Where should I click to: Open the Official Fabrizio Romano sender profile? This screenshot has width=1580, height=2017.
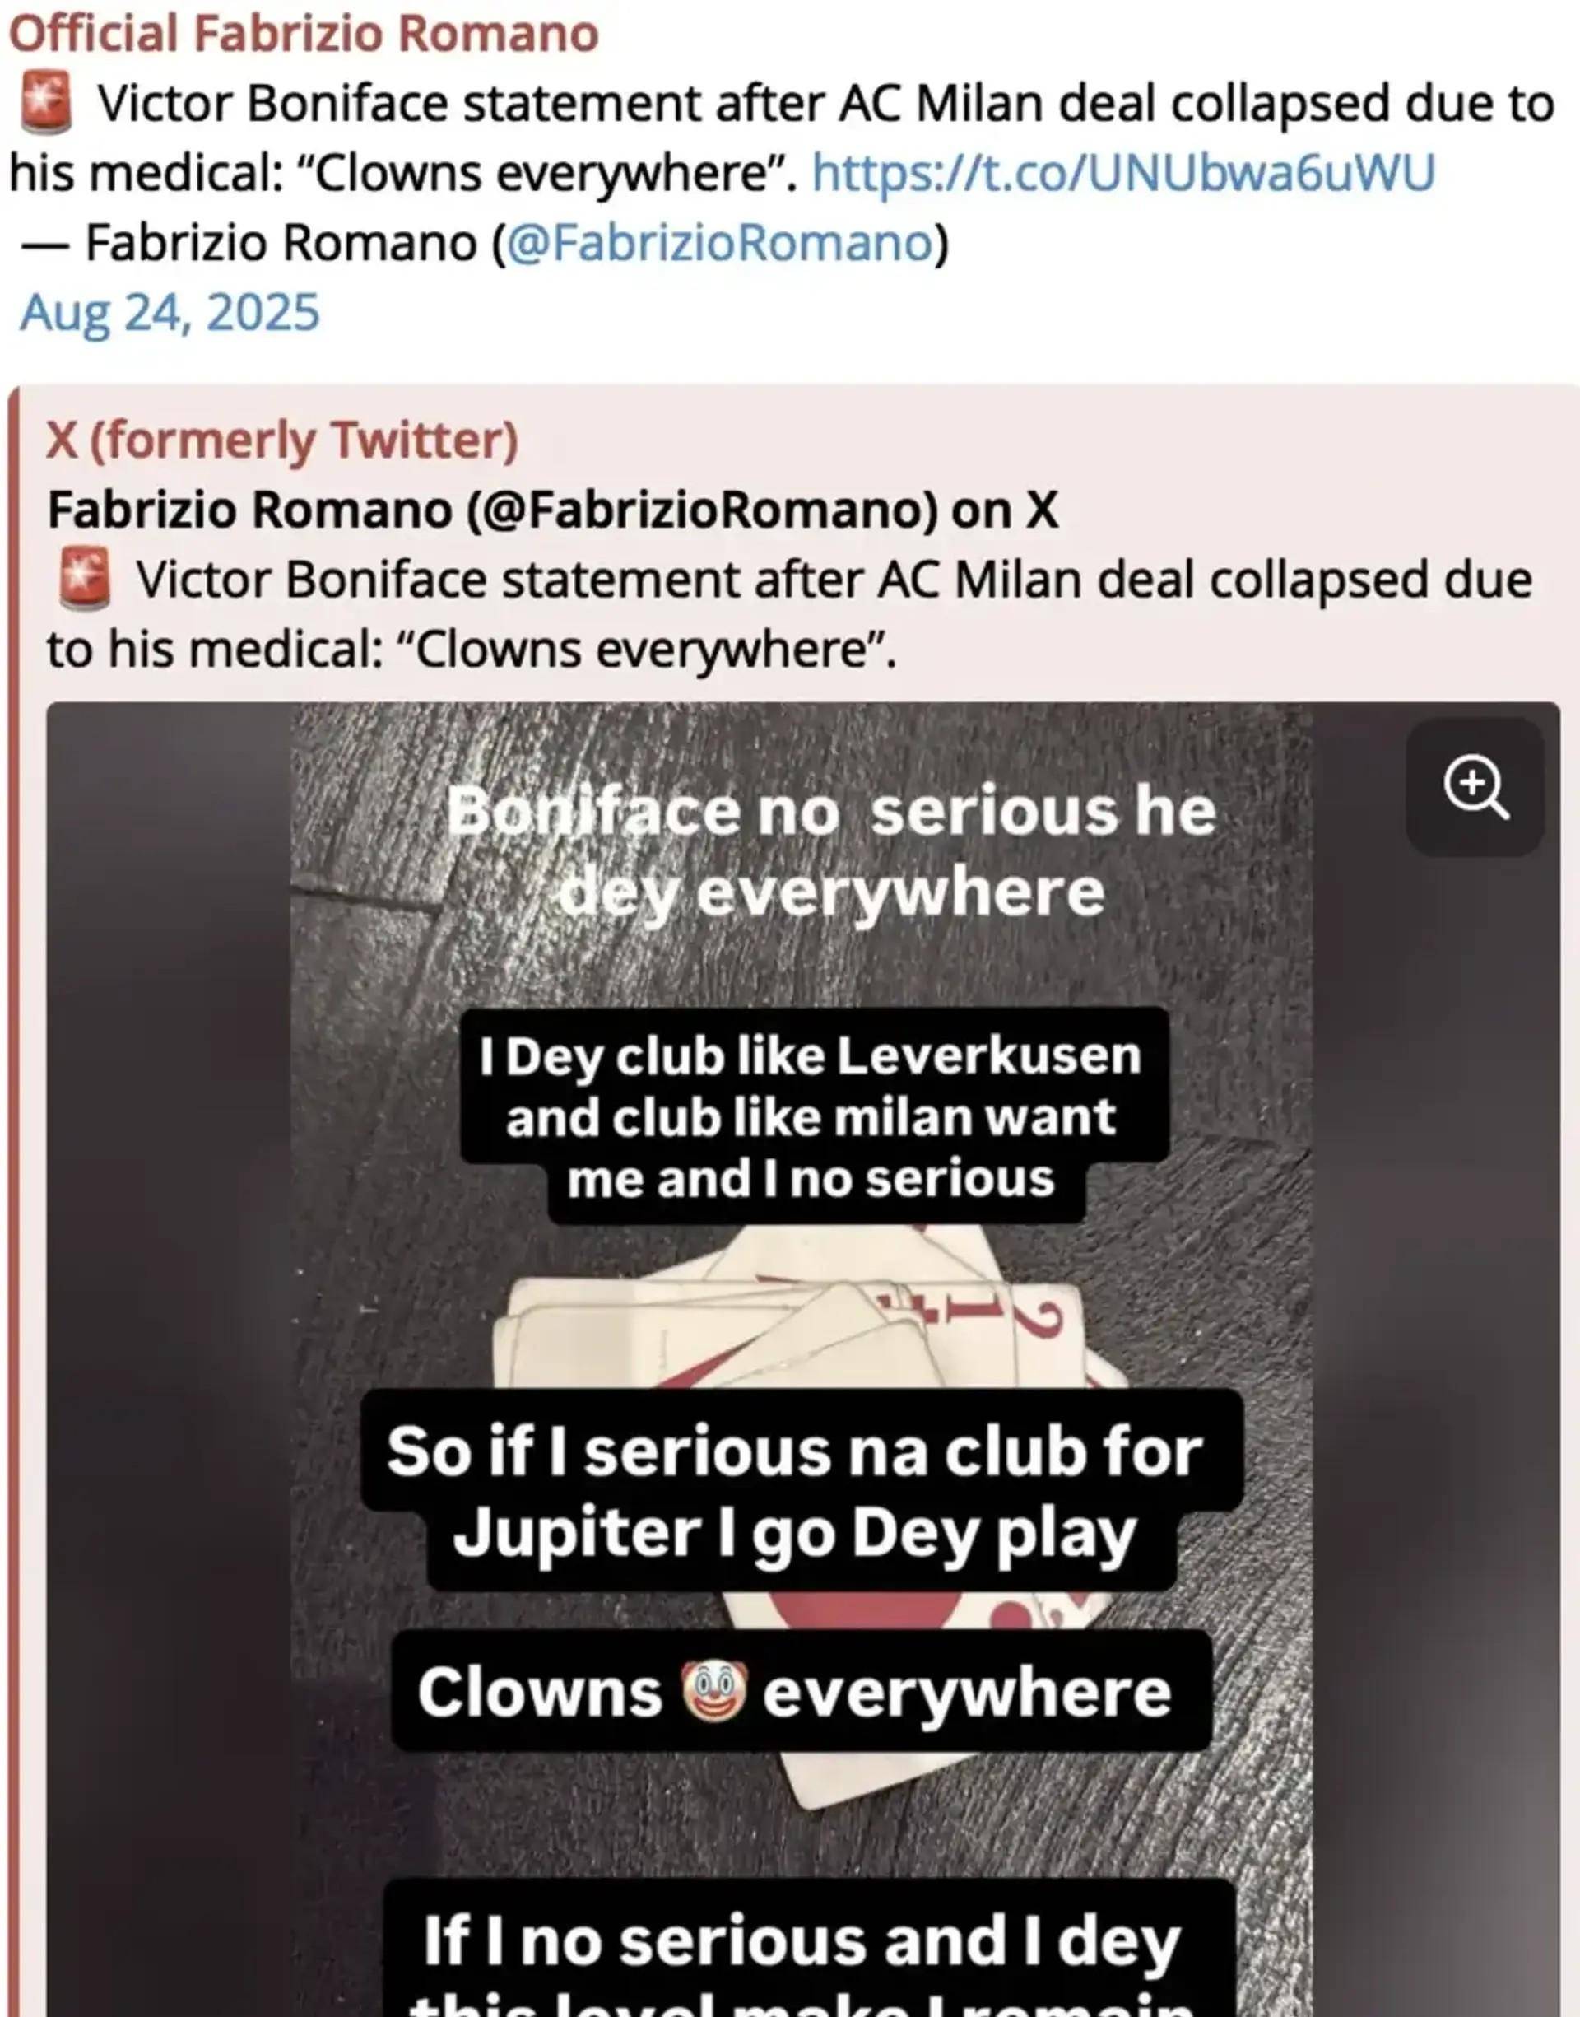click(x=304, y=35)
